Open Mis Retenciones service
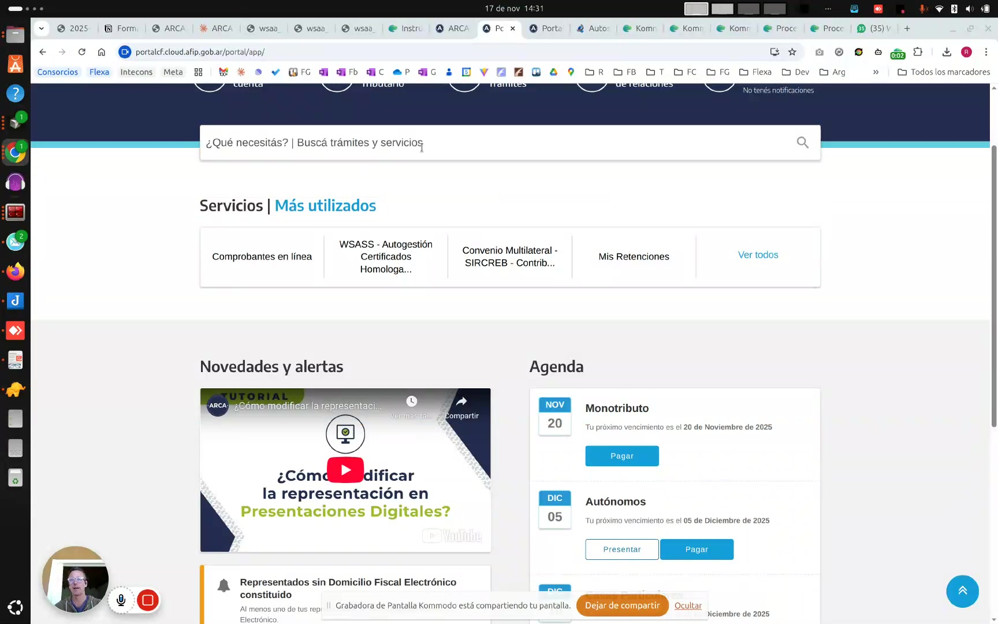The image size is (998, 624). [x=634, y=257]
